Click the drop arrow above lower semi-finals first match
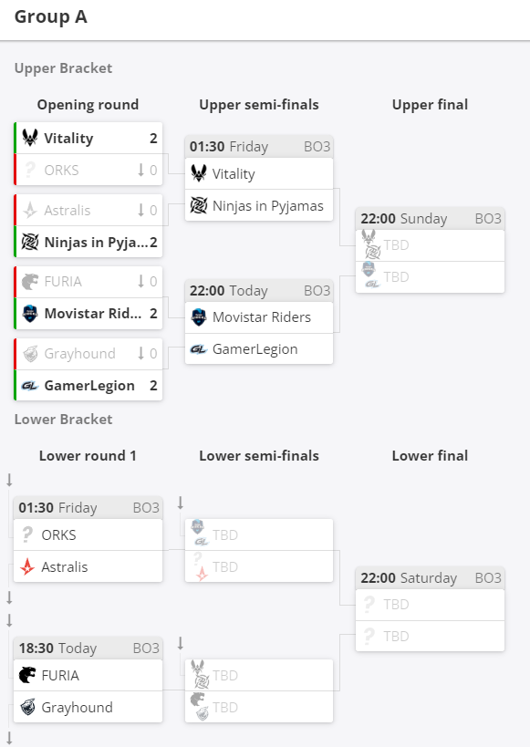The height and width of the screenshot is (747, 530). pos(180,503)
